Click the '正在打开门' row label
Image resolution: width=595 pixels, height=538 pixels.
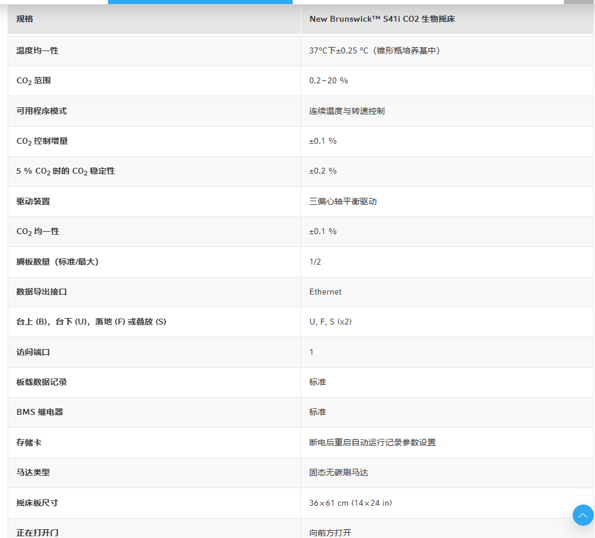point(37,533)
